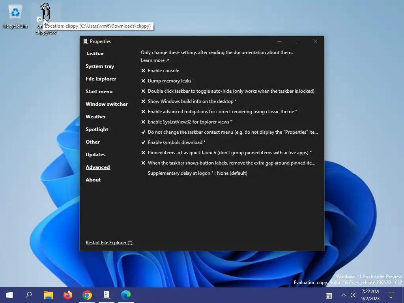The height and width of the screenshot is (303, 404).
Task: Select the Advanced section
Action: [98, 167]
